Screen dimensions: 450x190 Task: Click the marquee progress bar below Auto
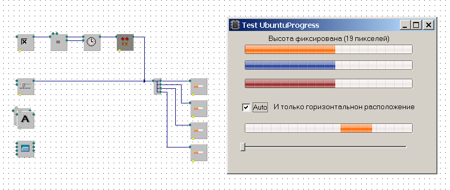click(328, 128)
